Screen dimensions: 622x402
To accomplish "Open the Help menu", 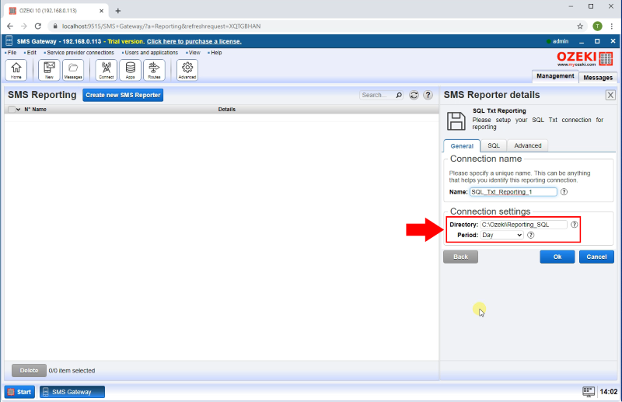I will click(x=215, y=52).
